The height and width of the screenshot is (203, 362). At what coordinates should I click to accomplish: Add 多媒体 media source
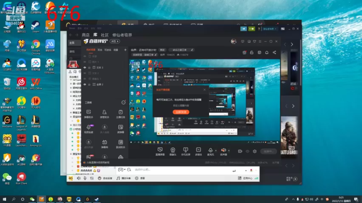(x=198, y=152)
